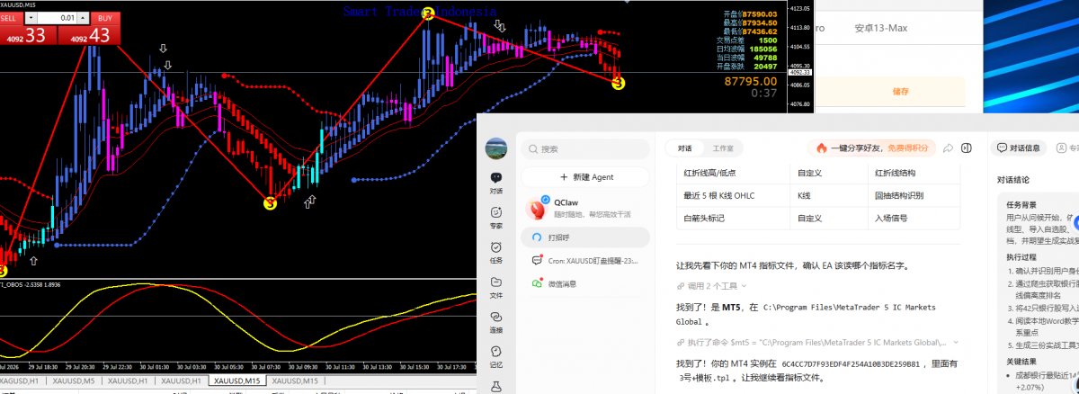
Task: Click the fire icon on share button
Action: (821, 148)
